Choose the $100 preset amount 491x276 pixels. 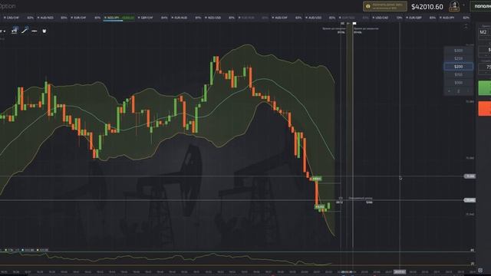point(459,83)
